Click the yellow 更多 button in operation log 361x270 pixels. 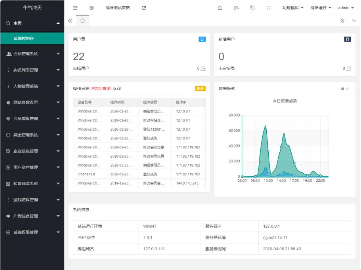tap(200, 88)
